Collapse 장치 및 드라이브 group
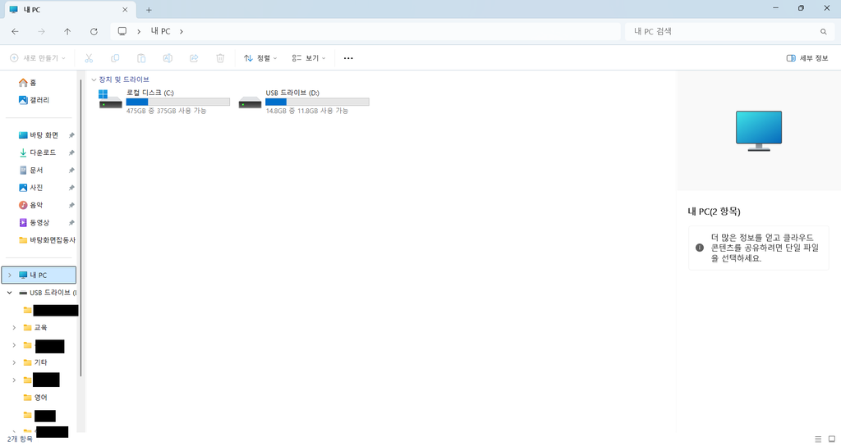This screenshot has height=446, width=841. click(94, 80)
